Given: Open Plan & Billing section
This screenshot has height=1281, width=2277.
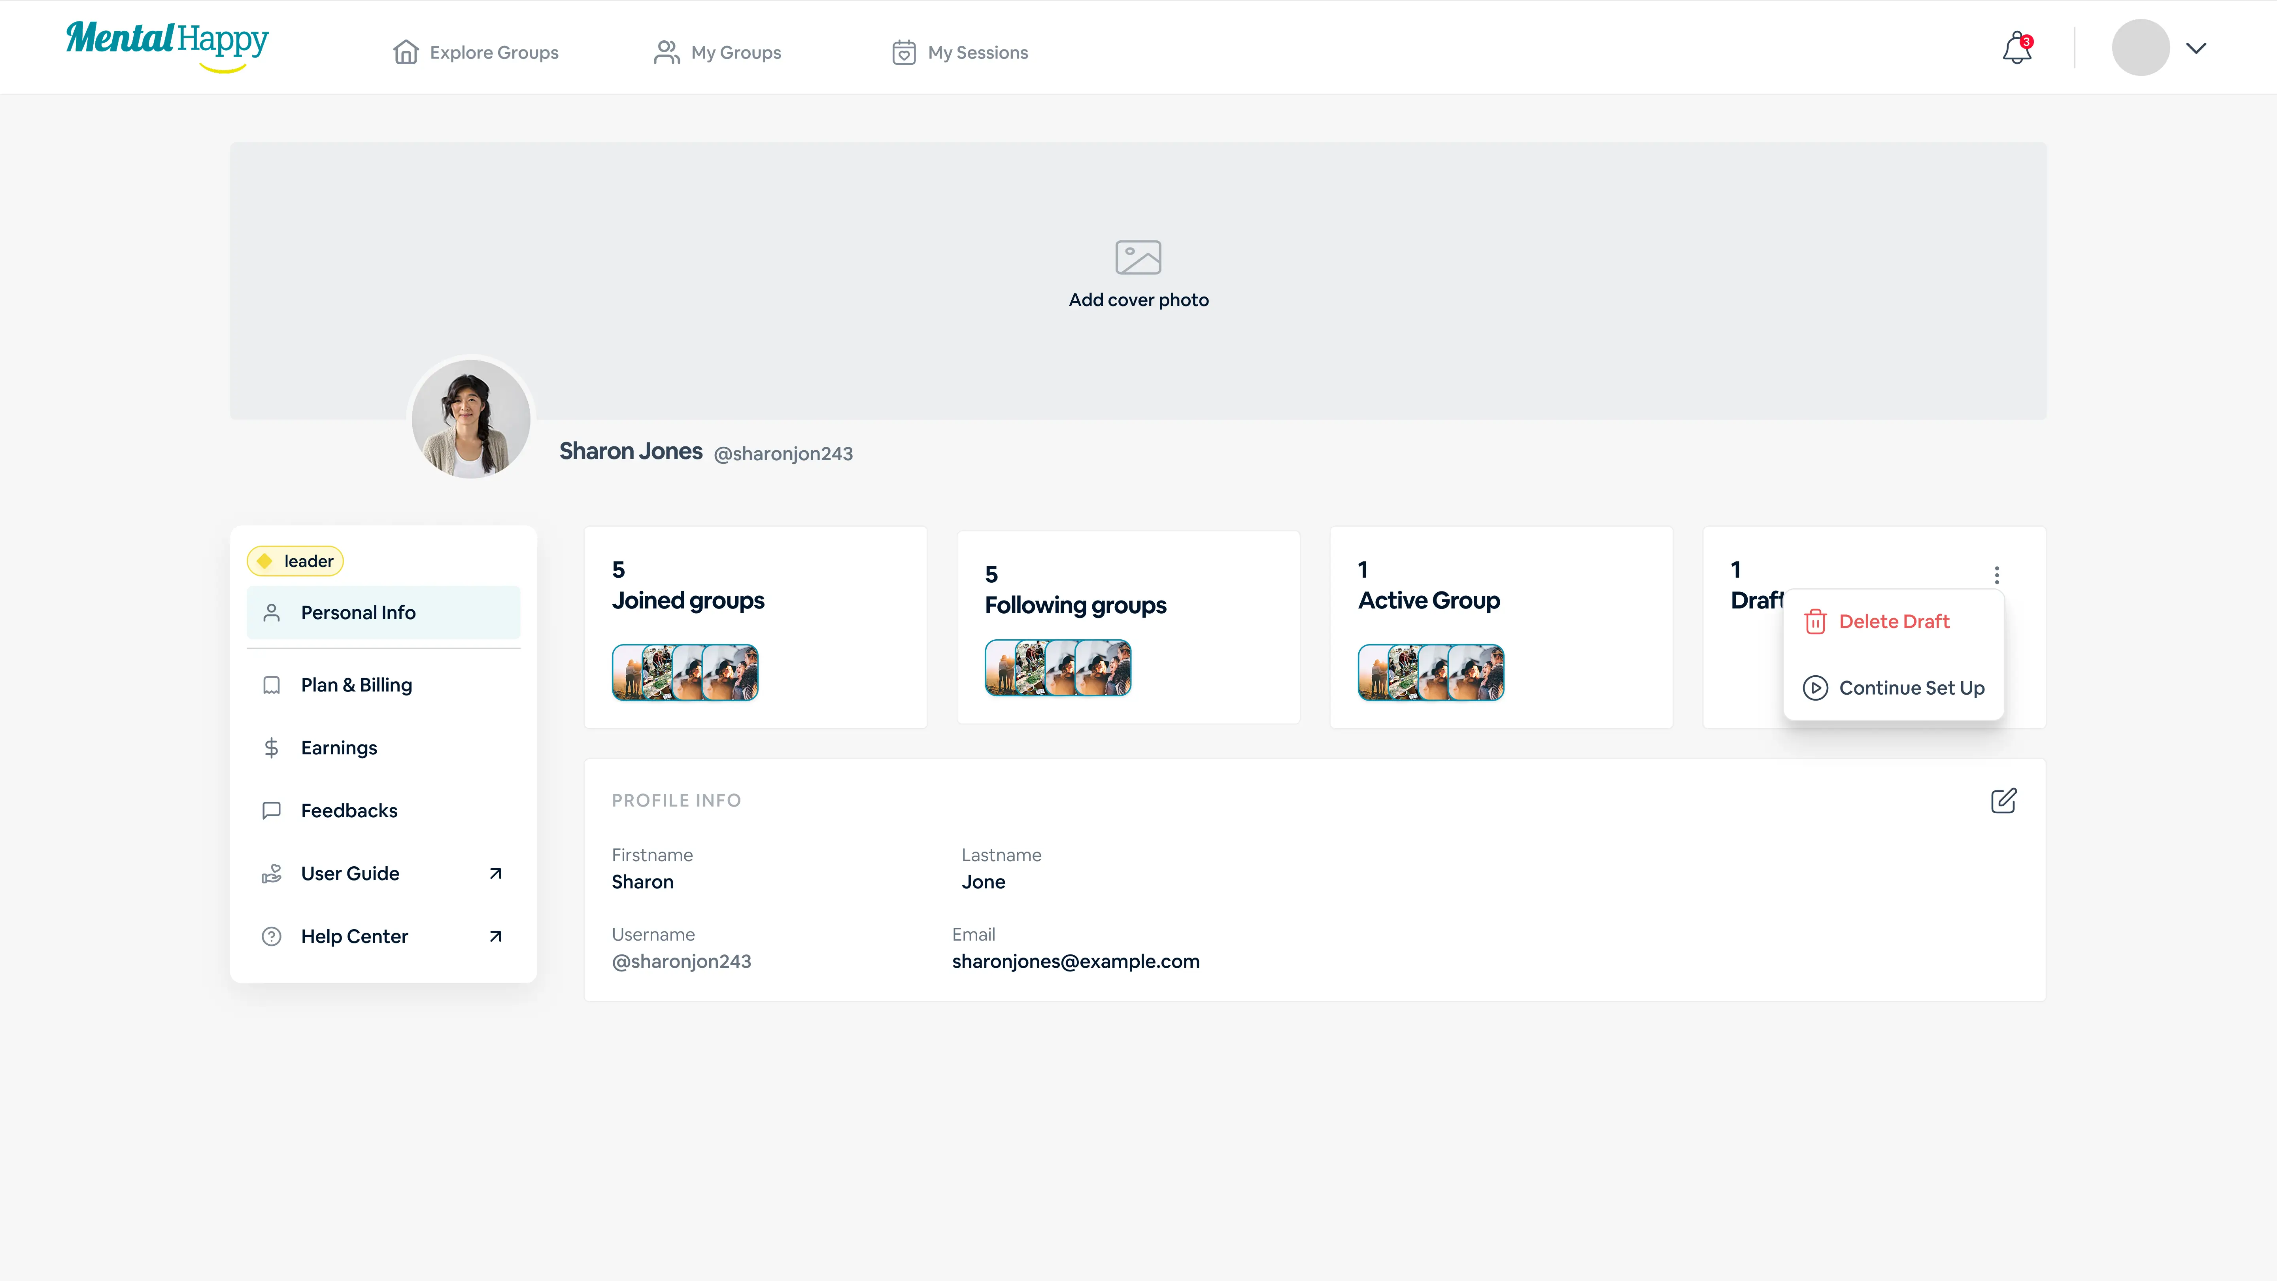Looking at the screenshot, I should [x=383, y=685].
